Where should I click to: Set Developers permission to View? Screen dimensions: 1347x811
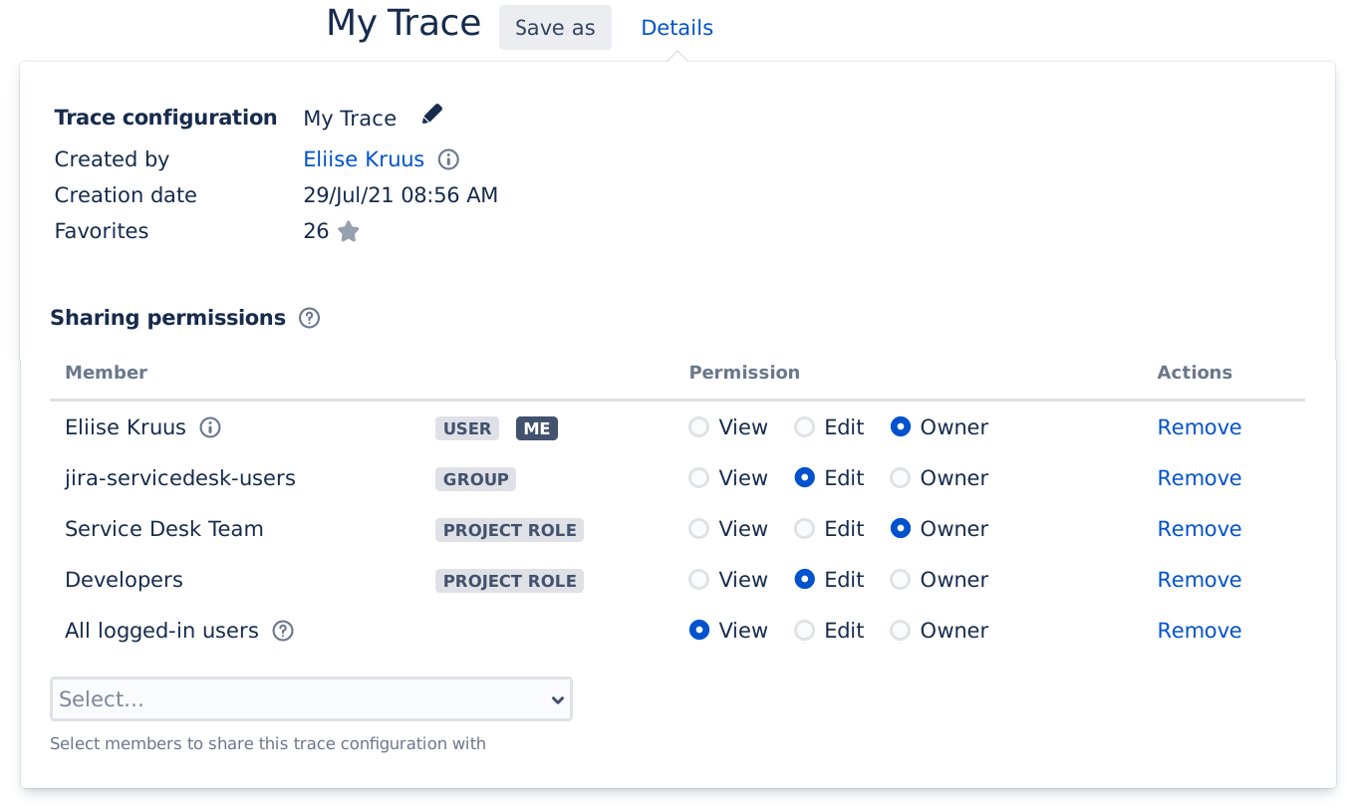coord(699,580)
